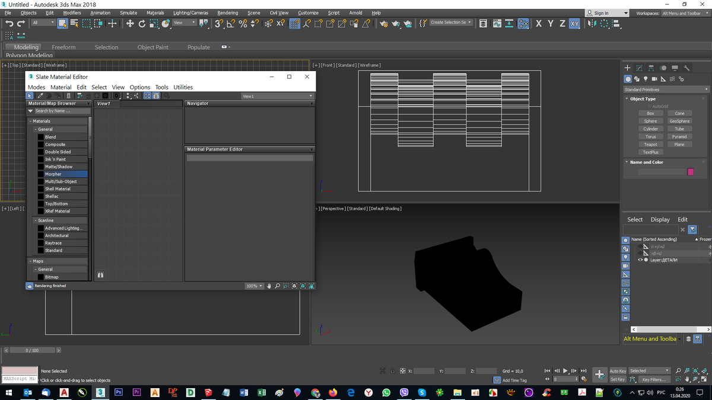Click the Play Animation button

point(565,371)
